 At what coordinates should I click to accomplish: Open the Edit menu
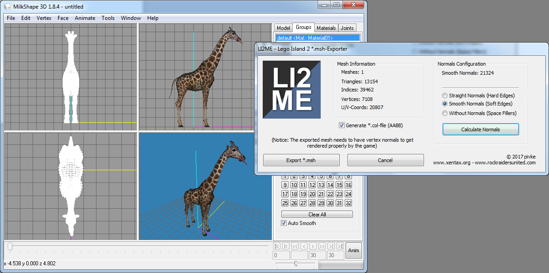click(26, 18)
